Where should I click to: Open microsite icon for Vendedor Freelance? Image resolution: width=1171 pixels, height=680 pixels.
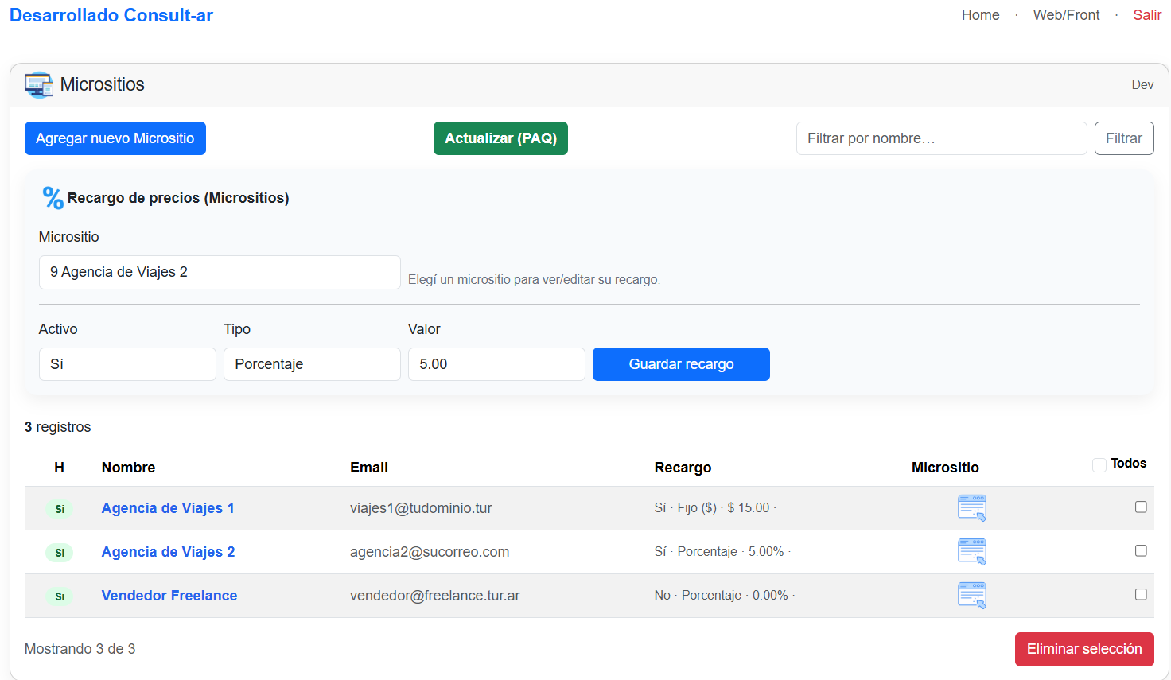click(x=971, y=595)
